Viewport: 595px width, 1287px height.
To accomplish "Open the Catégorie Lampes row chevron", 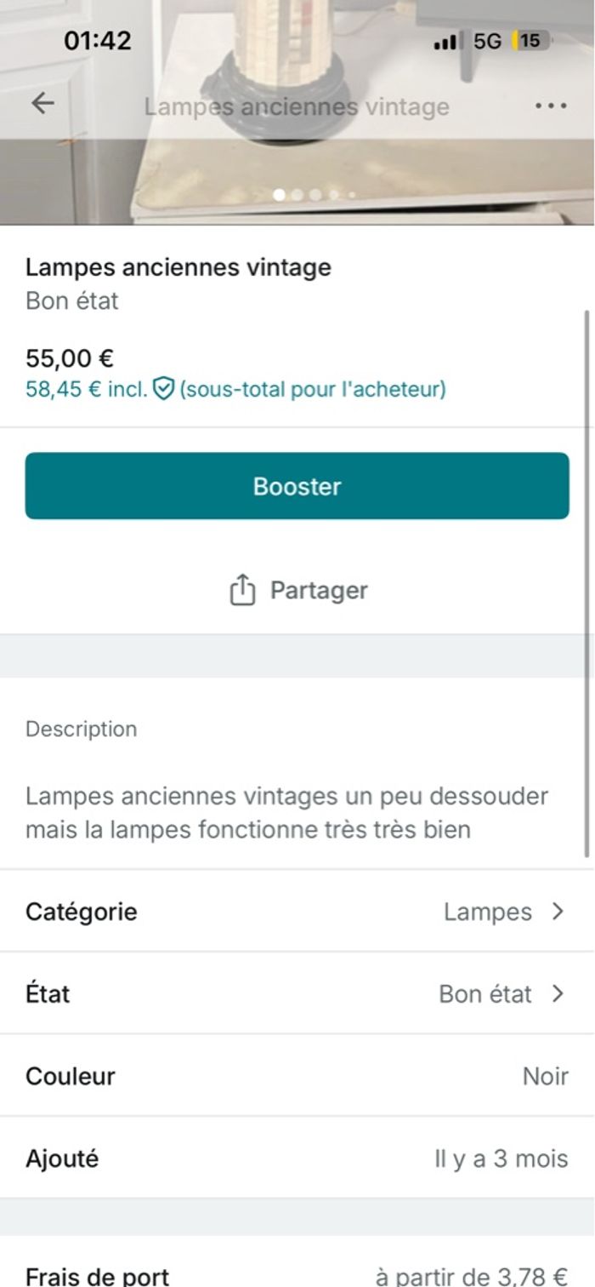I will click(558, 912).
